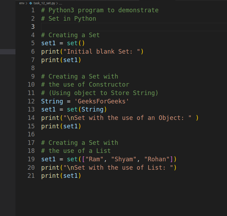Click 'set1 = set()' on line 5
Screen dimensions: 227x216
pyautogui.click(x=63, y=43)
